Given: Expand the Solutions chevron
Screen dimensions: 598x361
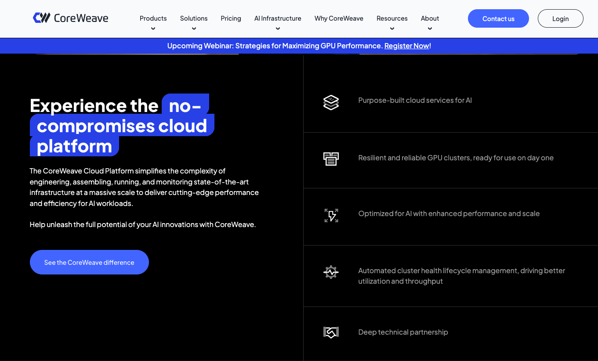Looking at the screenshot, I should tap(194, 29).
